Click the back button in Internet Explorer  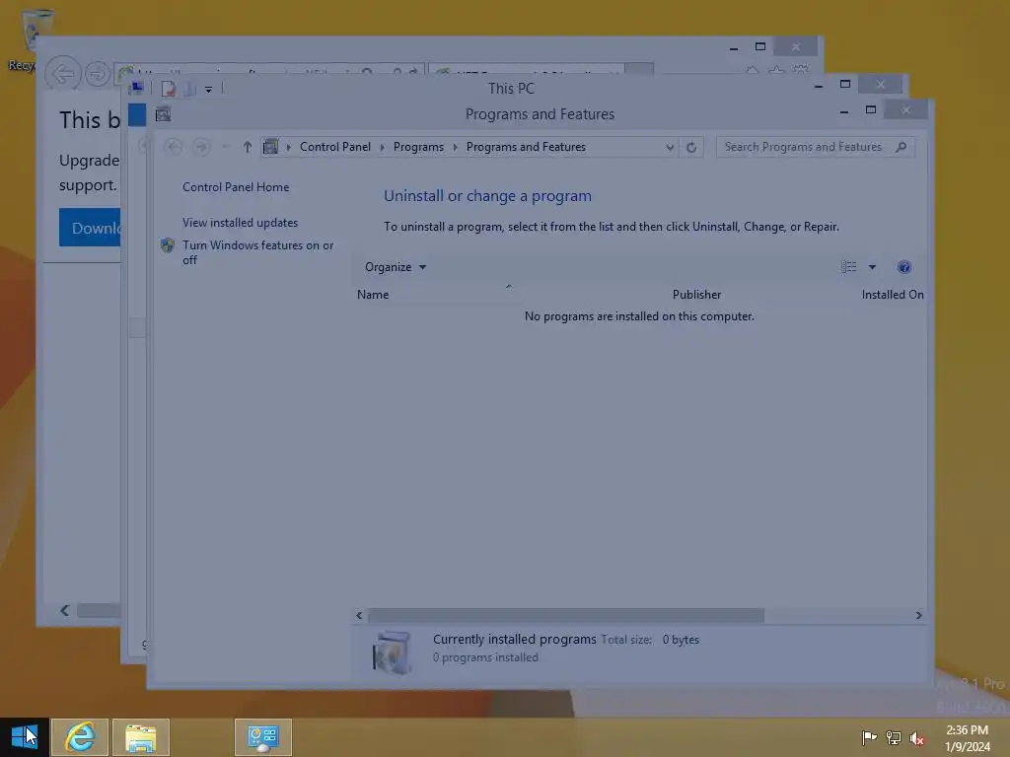(62, 73)
